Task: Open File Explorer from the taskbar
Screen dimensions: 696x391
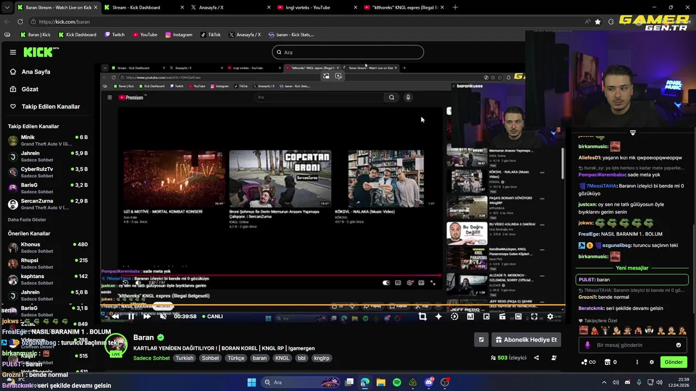Action: tap(381, 382)
